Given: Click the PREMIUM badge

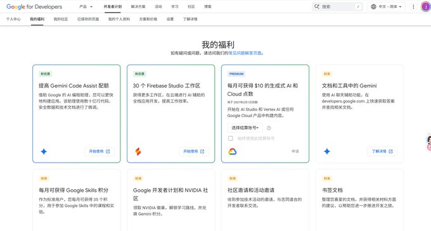Looking at the screenshot, I should pyautogui.click(x=236, y=74).
